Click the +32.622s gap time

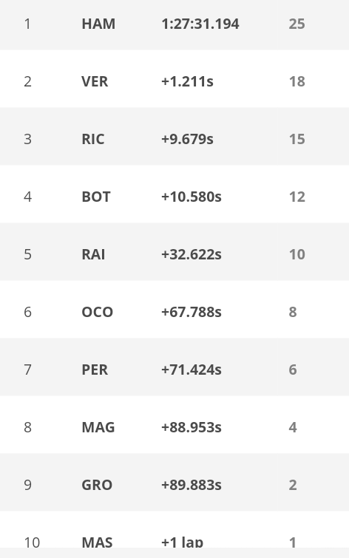(x=192, y=254)
